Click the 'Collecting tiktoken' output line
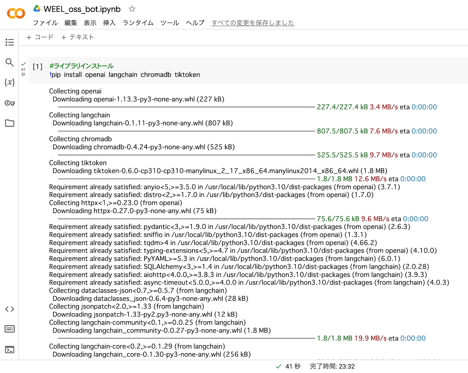The image size is (468, 373). [78, 163]
